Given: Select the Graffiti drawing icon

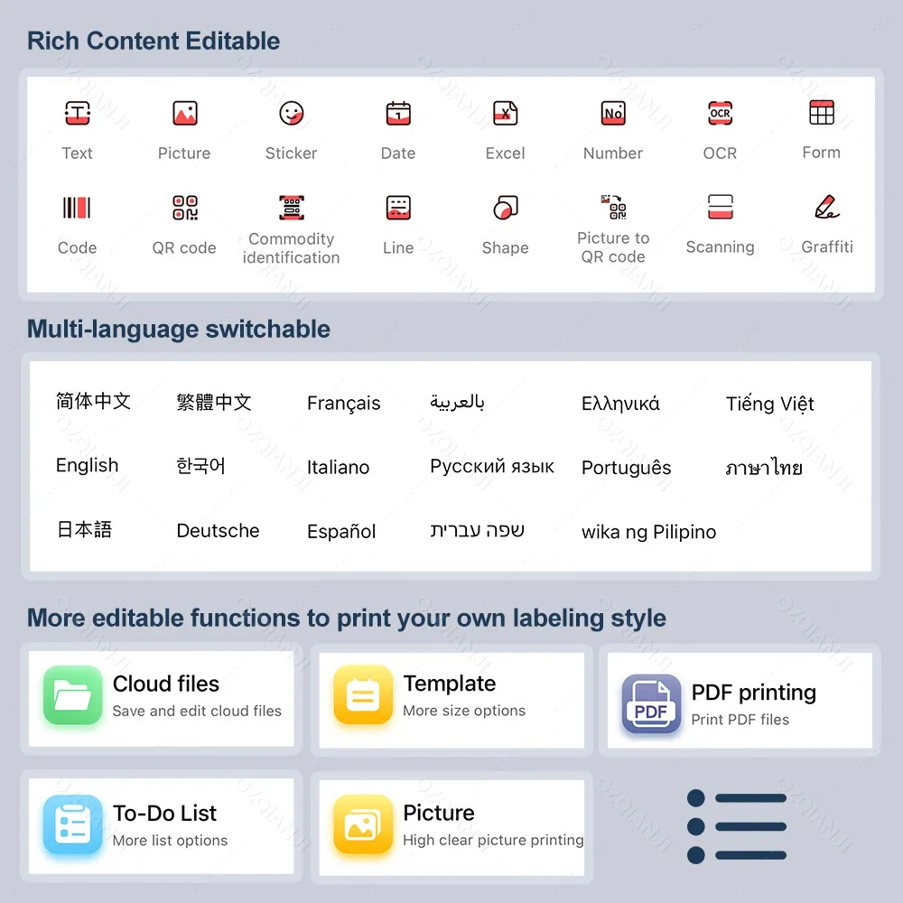Looking at the screenshot, I should [824, 207].
